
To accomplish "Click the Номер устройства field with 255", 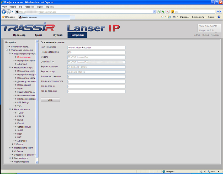I will [96, 52].
